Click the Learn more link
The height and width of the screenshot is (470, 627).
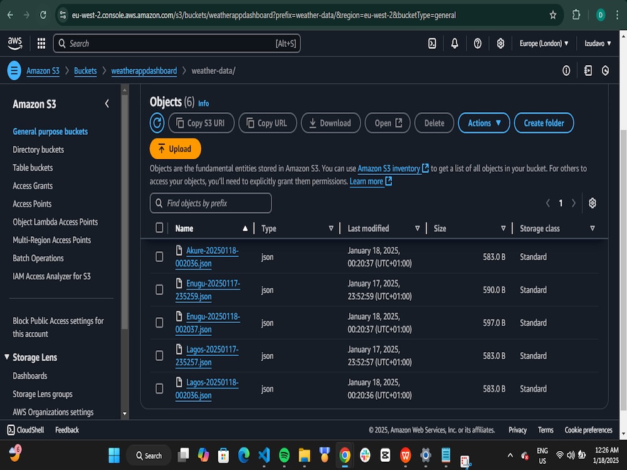371,182
